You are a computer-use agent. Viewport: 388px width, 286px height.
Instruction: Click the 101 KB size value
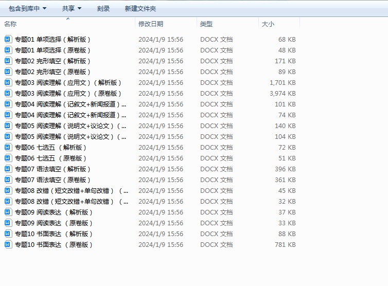(x=285, y=104)
